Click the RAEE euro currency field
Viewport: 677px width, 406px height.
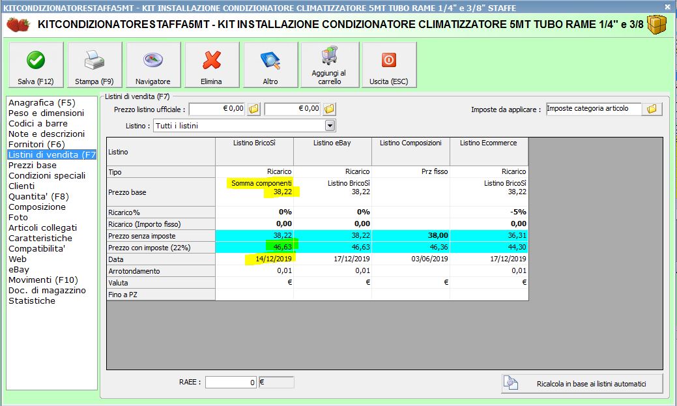tap(276, 383)
